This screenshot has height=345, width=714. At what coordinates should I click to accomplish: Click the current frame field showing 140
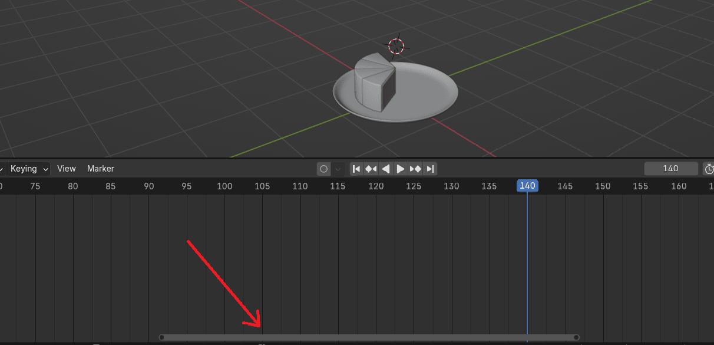coord(670,169)
